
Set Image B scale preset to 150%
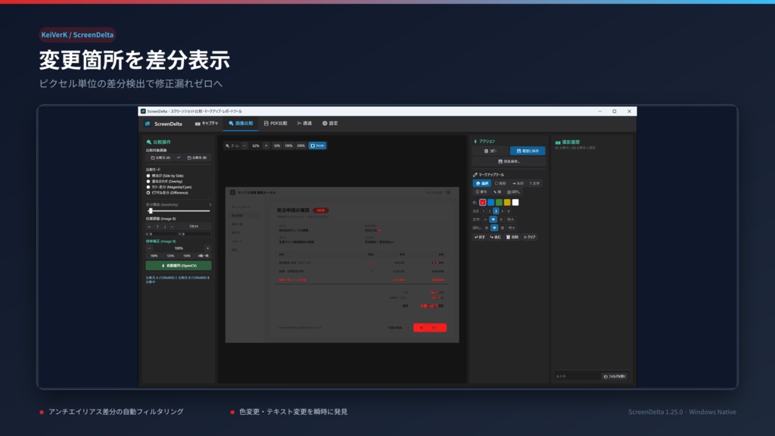click(x=187, y=256)
